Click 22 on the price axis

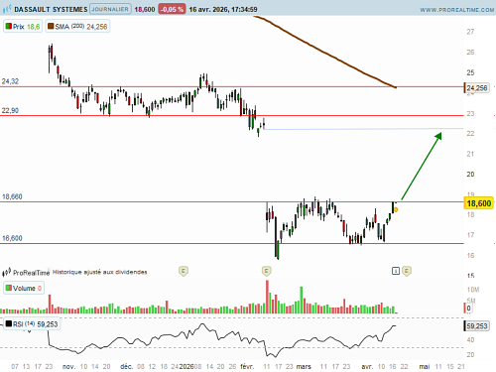tap(470, 134)
